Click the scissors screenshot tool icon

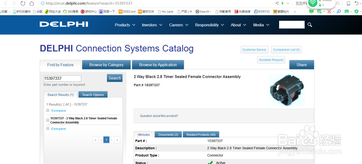point(329,11)
